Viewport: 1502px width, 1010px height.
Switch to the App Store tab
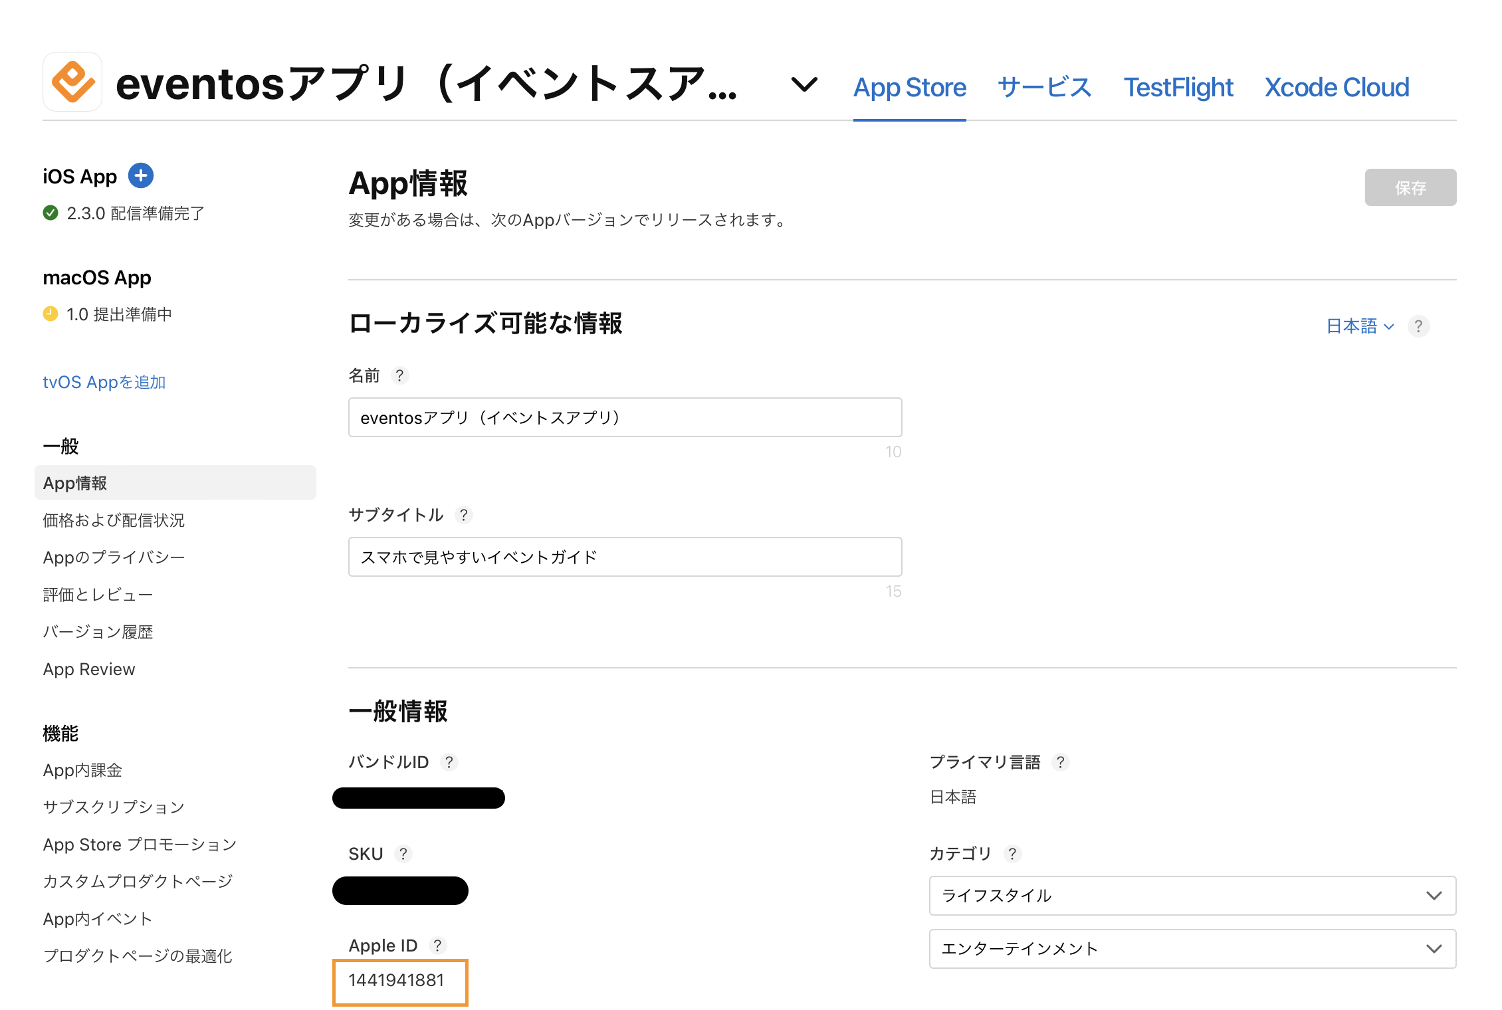point(909,88)
